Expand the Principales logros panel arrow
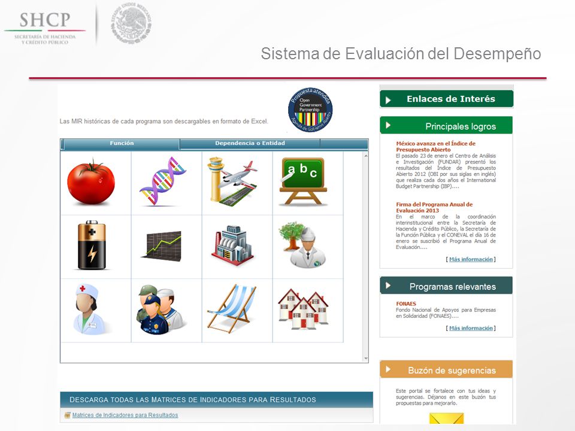Screen dimensions: 575x431 (388, 125)
